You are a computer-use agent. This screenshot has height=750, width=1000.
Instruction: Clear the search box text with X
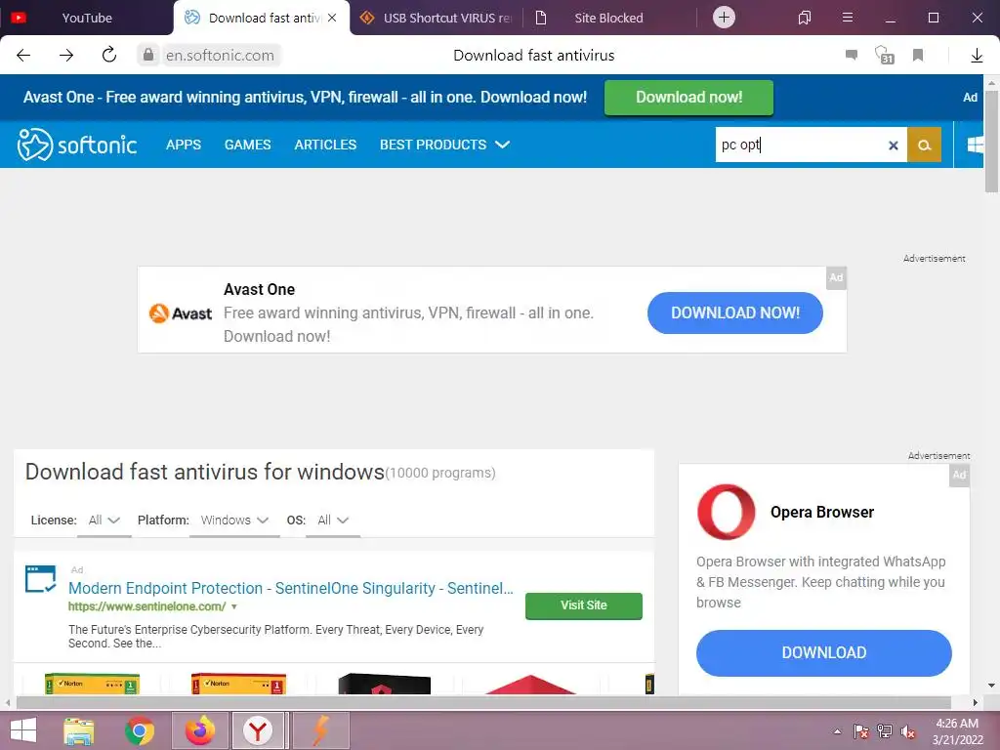894,146
